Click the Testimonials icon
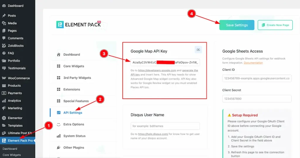The image size is (300, 158). point(4,68)
